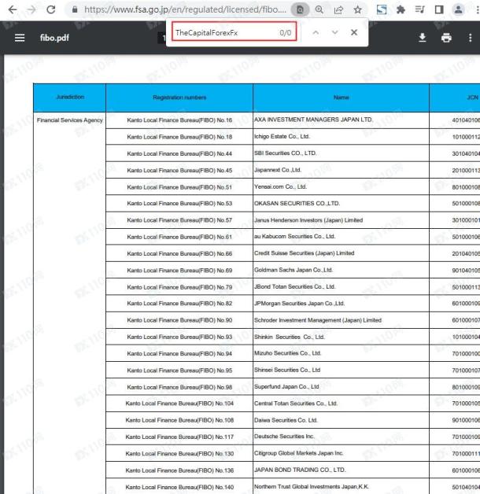Open the media control playlist icon
Screen dimensions: 480x494
point(419,9)
